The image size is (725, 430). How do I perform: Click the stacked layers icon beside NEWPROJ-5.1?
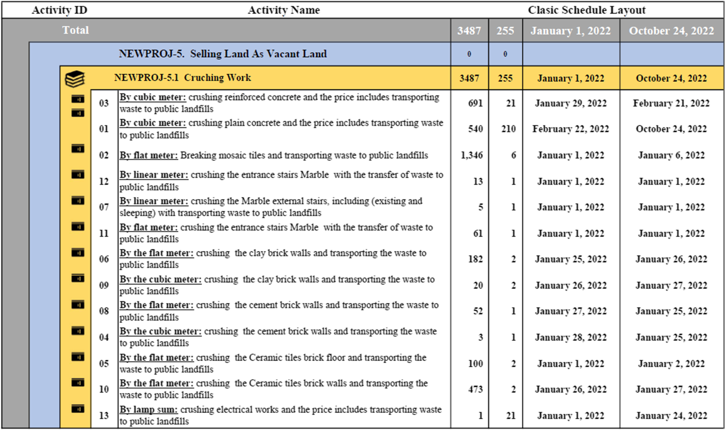pos(75,79)
